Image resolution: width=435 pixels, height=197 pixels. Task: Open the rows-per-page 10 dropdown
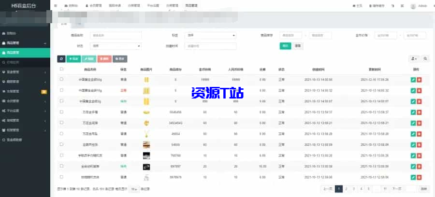134,189
